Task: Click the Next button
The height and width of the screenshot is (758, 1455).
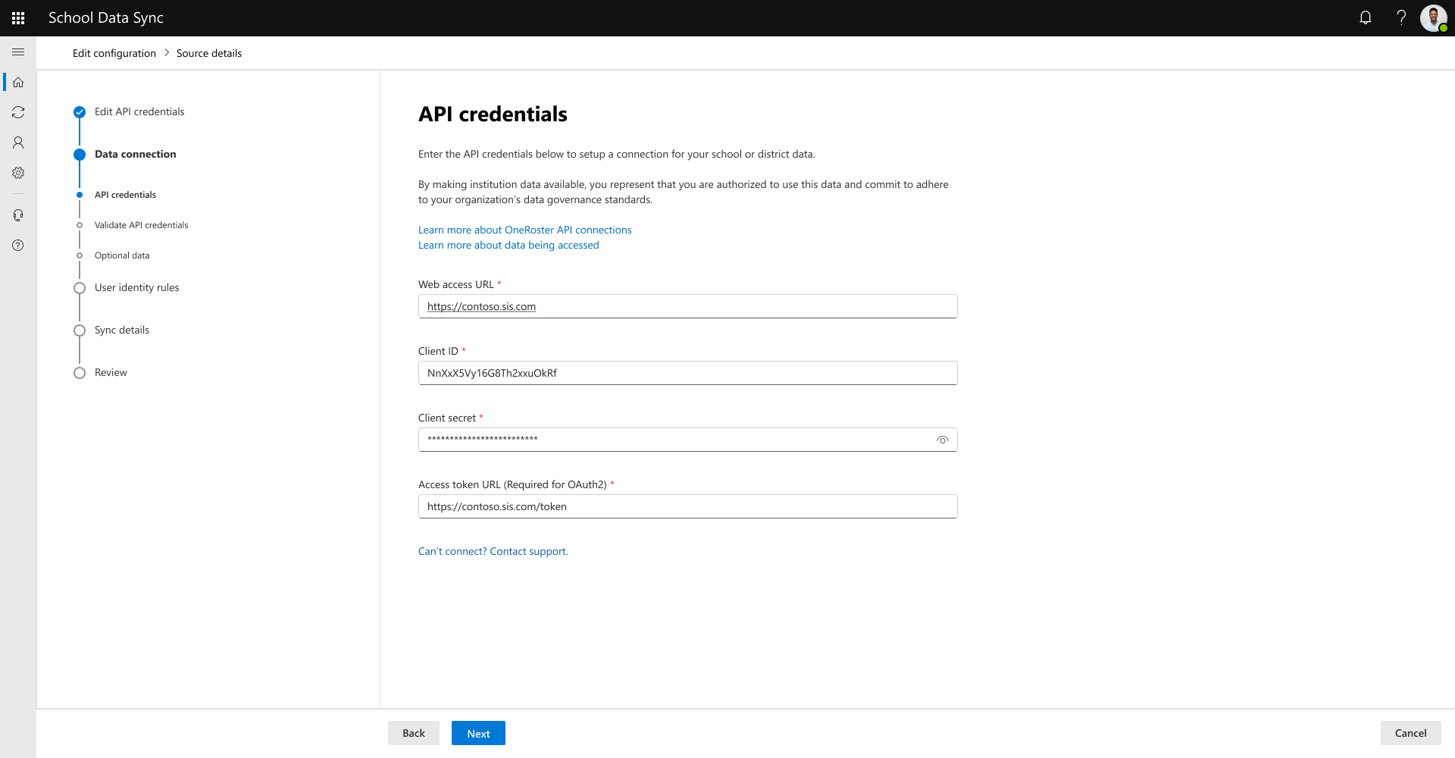Action: 478,733
